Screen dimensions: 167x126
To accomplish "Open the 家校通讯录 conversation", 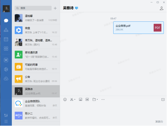I will click(x=36, y=55).
